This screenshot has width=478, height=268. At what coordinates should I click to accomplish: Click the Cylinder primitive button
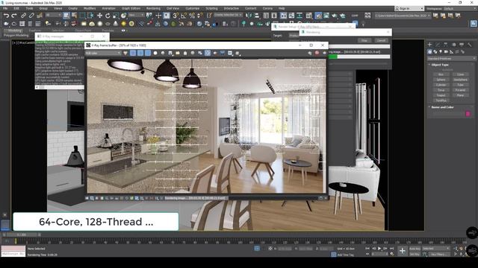point(441,85)
